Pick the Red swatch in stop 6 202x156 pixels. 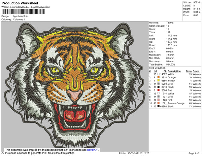click(158, 90)
